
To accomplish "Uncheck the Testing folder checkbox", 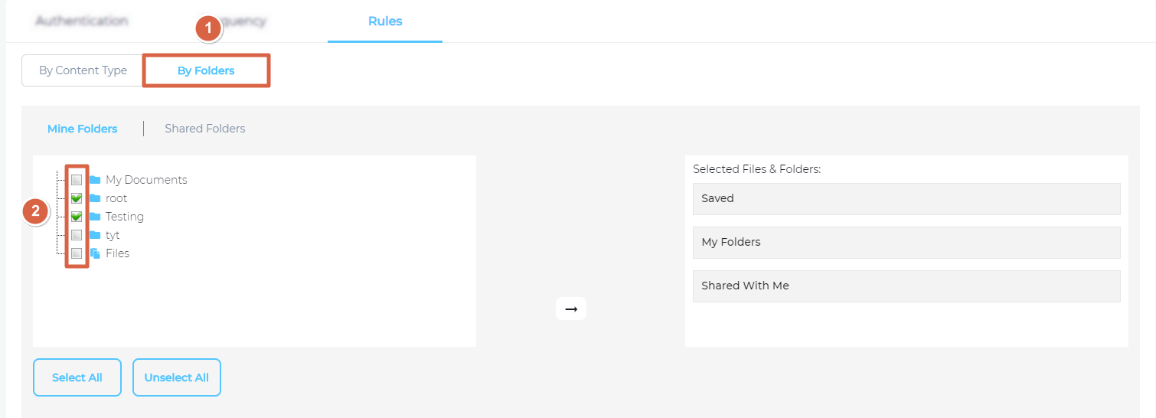I will (x=77, y=217).
